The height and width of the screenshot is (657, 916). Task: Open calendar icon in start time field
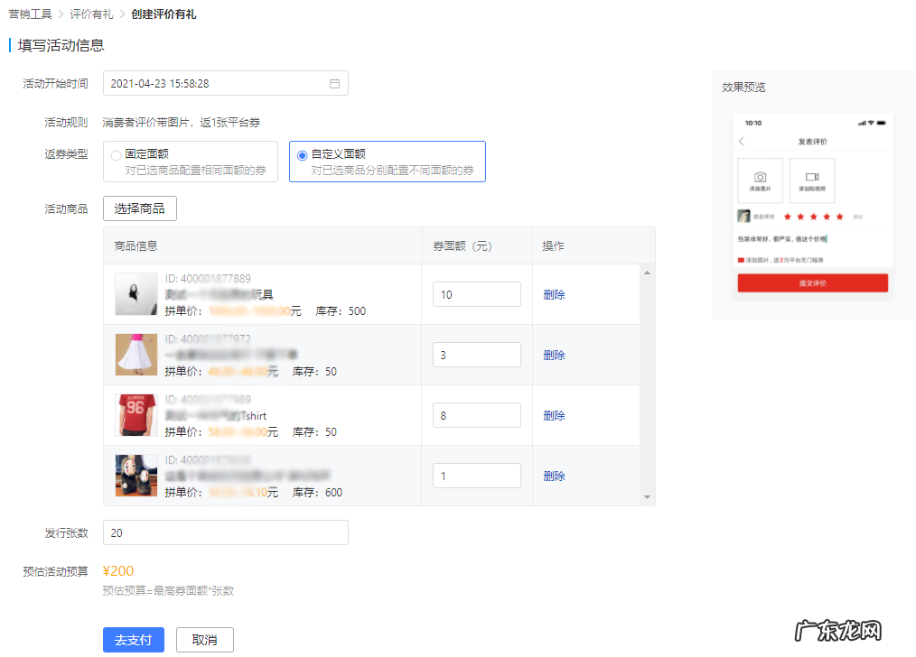click(x=335, y=83)
